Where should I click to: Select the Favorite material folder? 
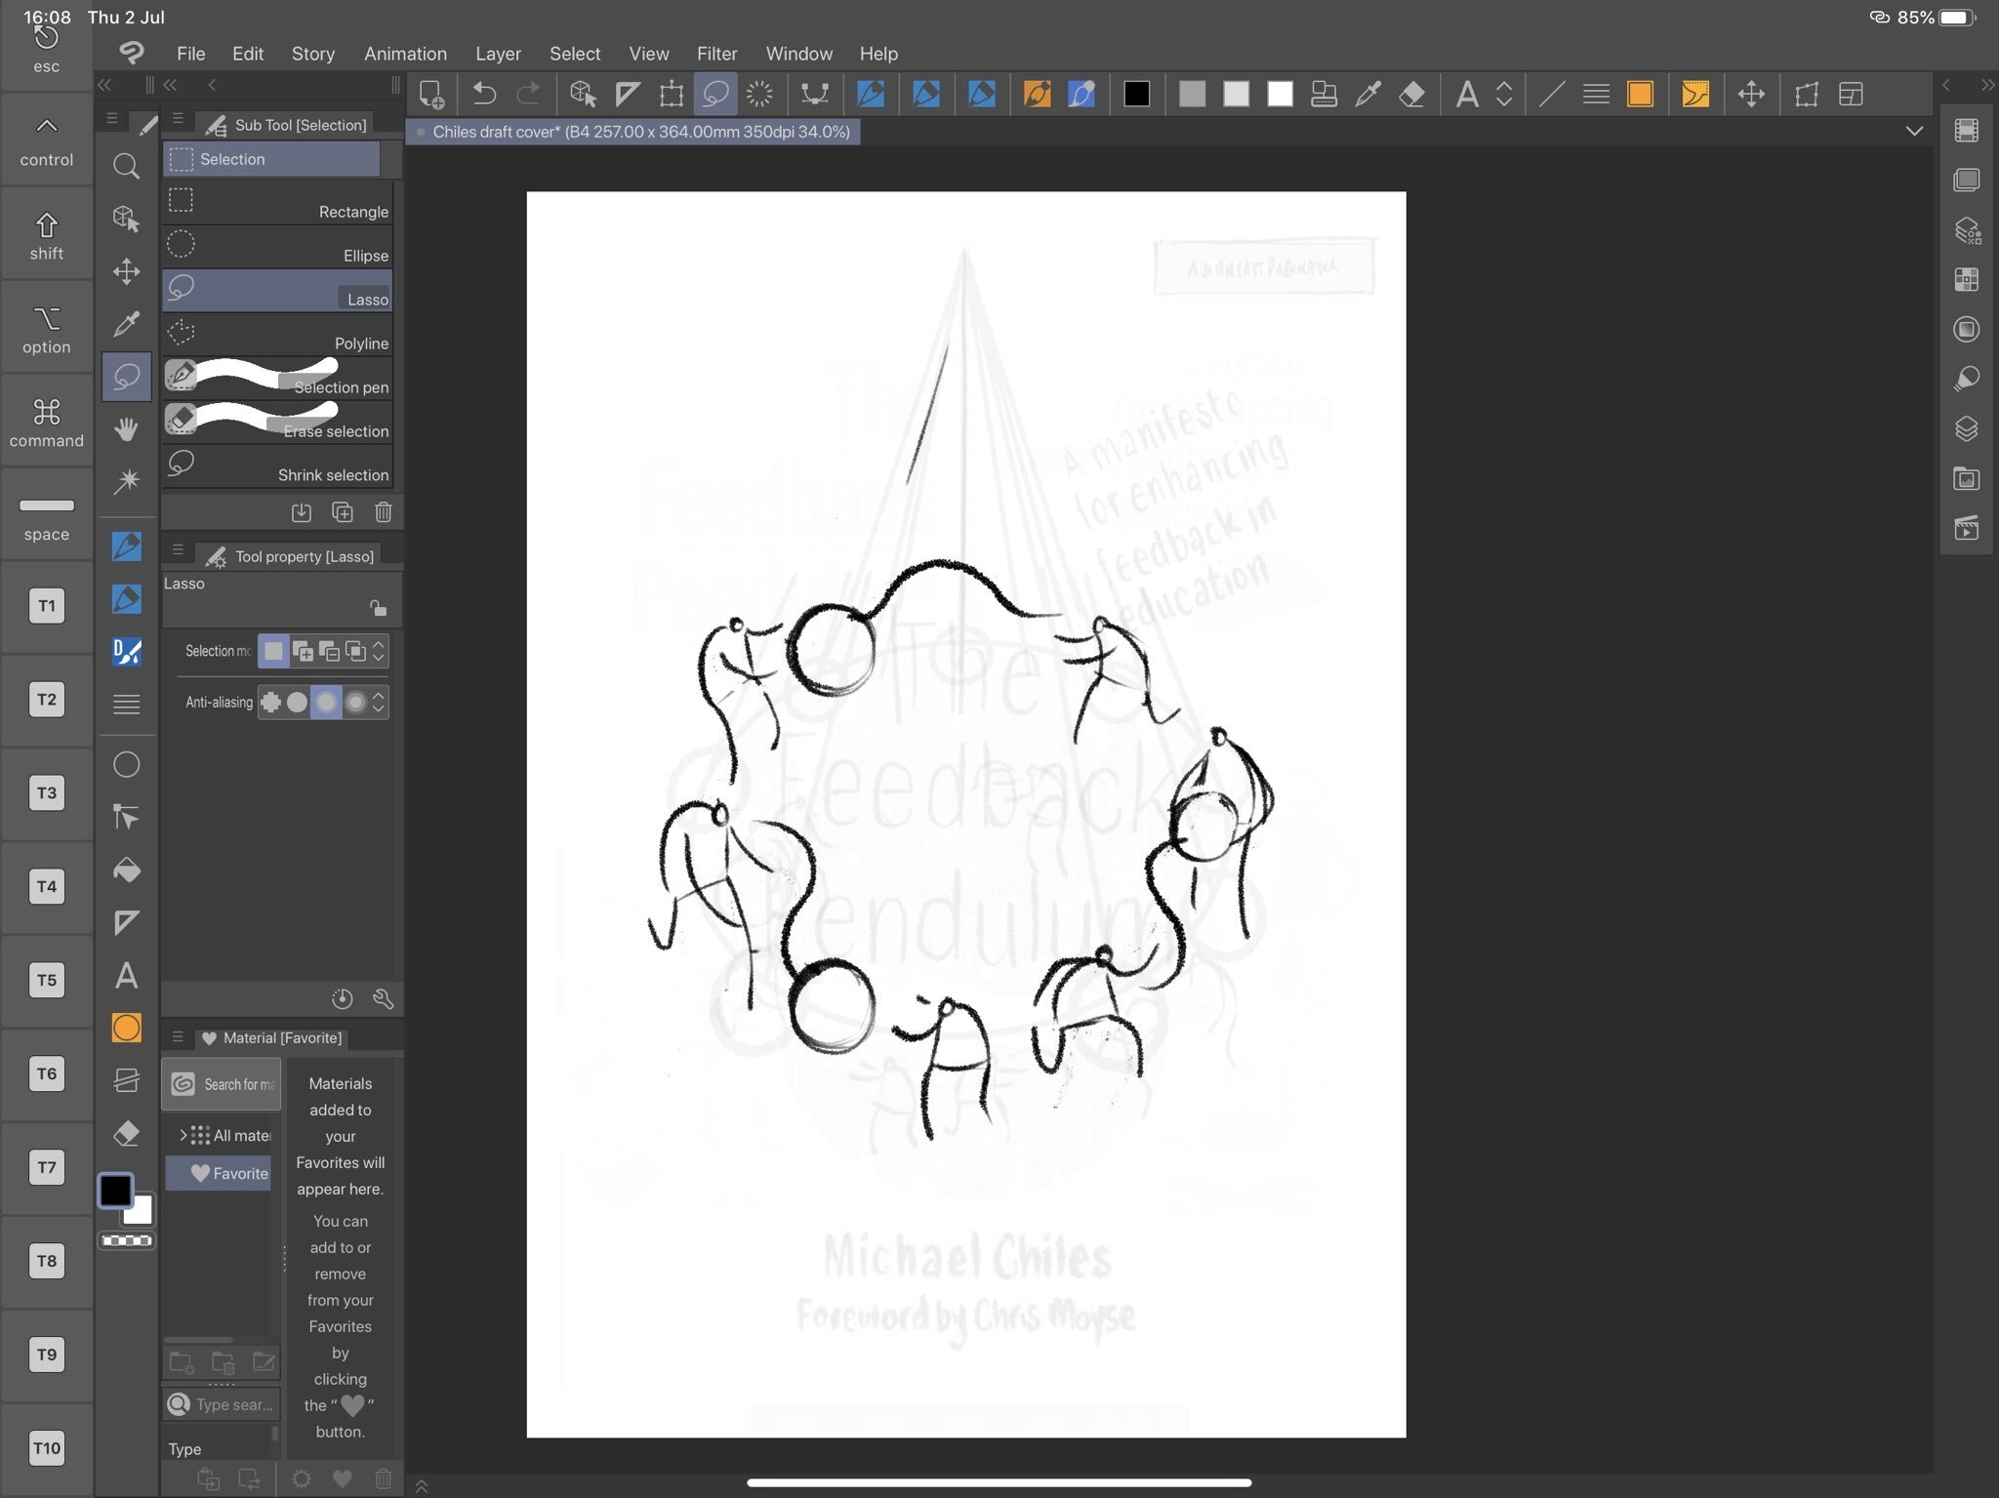click(x=219, y=1173)
